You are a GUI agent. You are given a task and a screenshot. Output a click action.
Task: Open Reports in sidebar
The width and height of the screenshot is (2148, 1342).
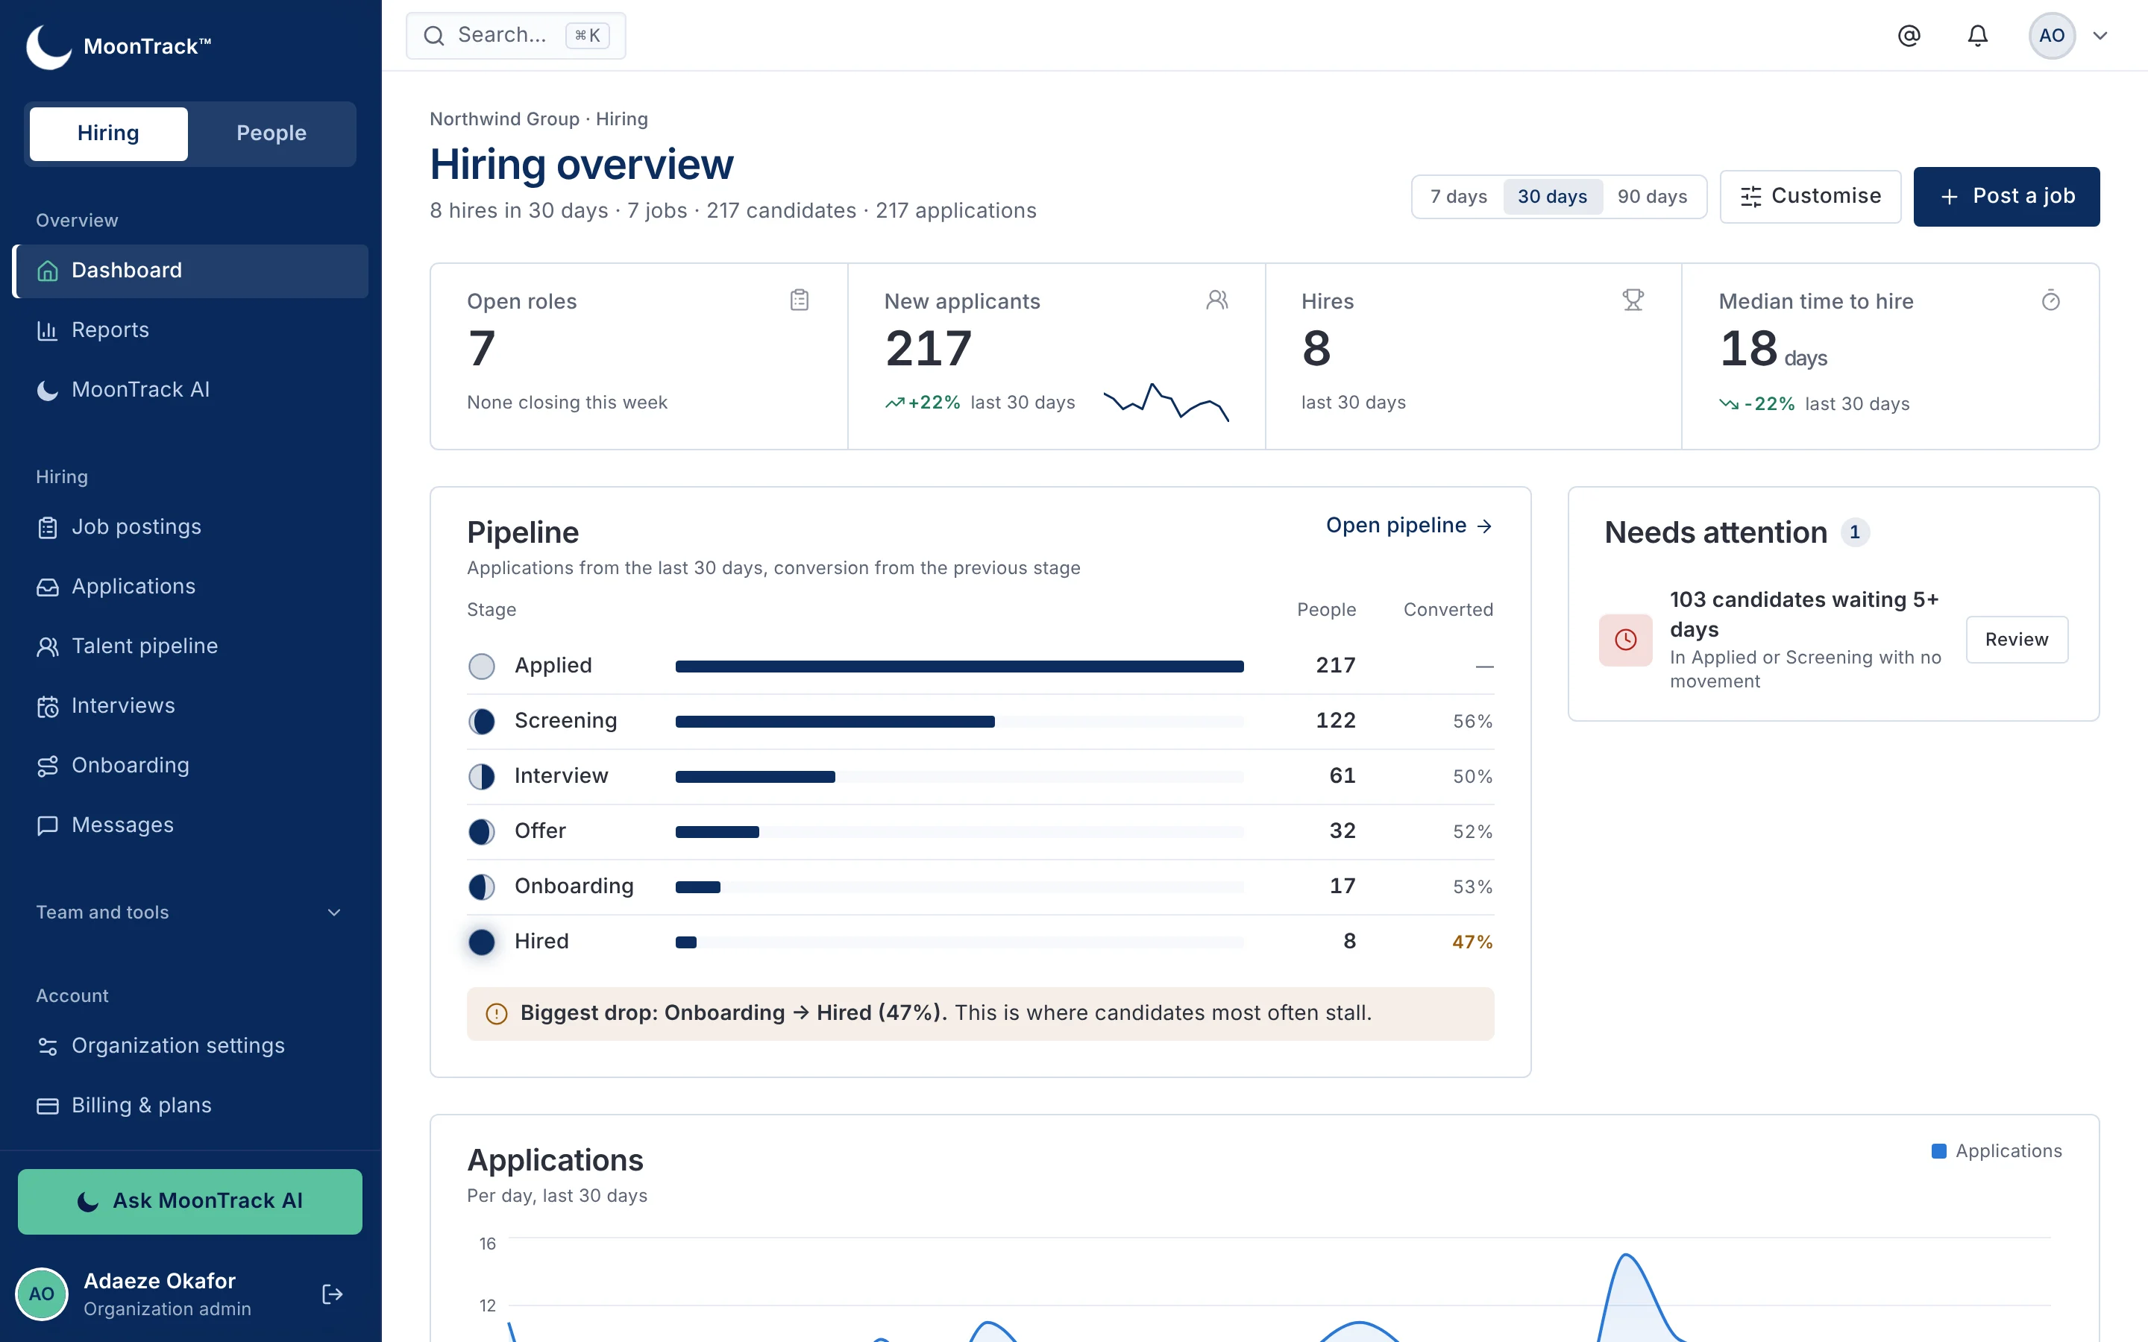[191, 330]
